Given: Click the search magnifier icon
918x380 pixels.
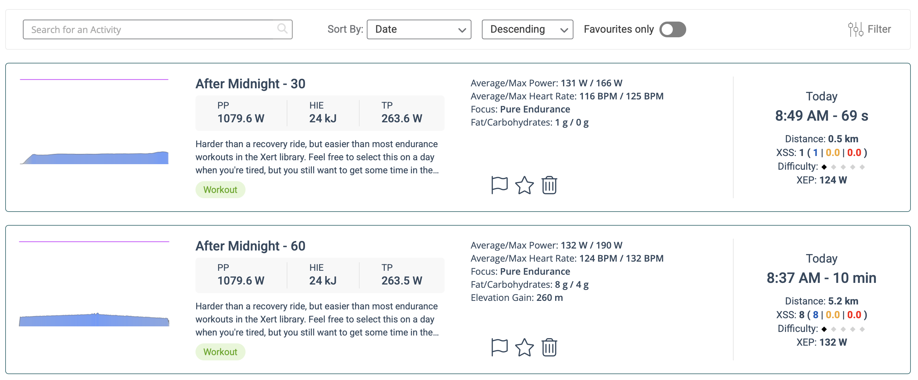Looking at the screenshot, I should point(282,28).
